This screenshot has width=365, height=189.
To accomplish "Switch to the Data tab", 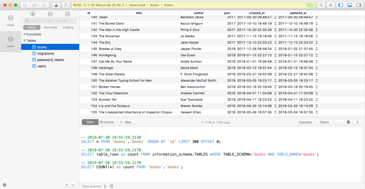I will 90,122.
